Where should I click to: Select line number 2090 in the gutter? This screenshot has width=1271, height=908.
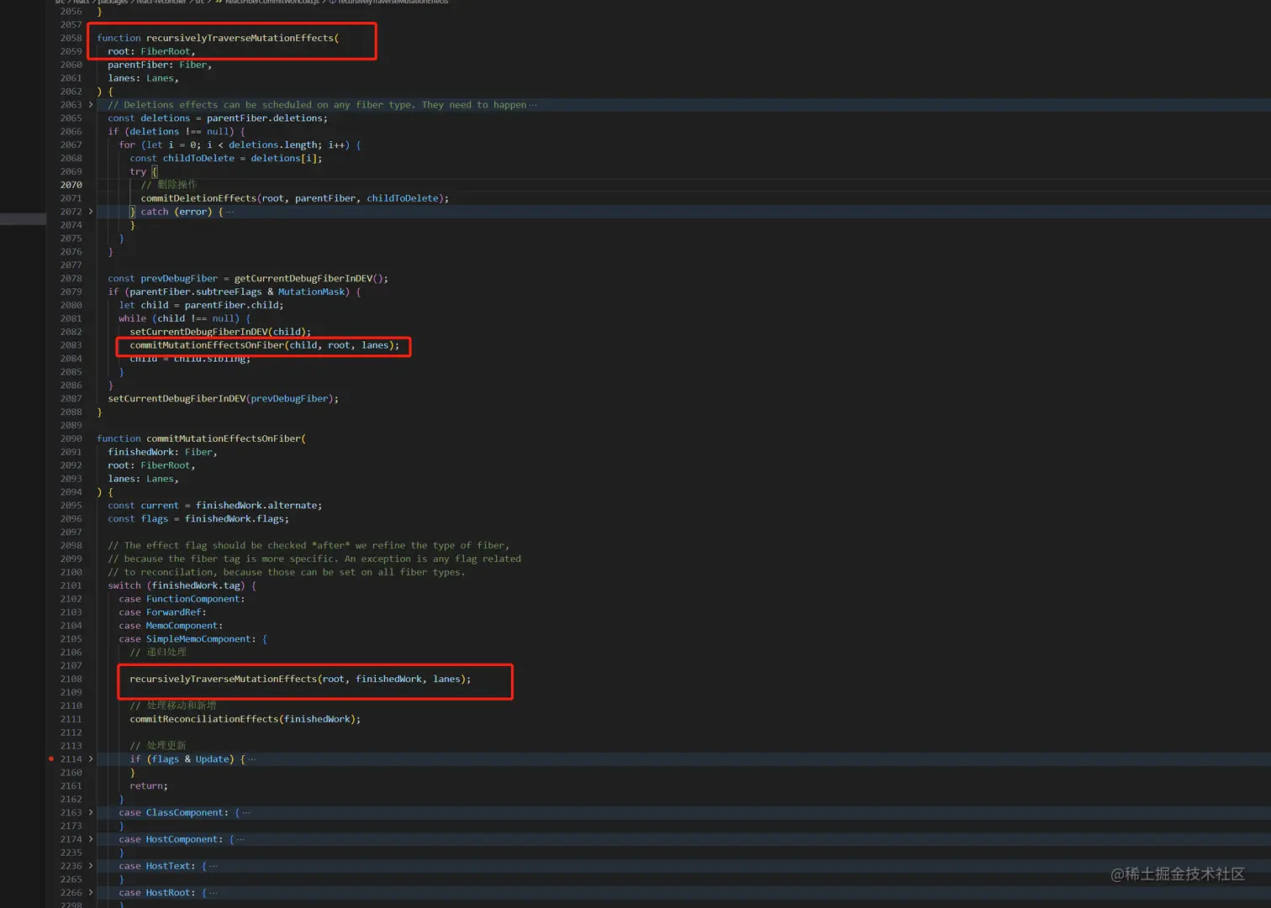tap(71, 438)
